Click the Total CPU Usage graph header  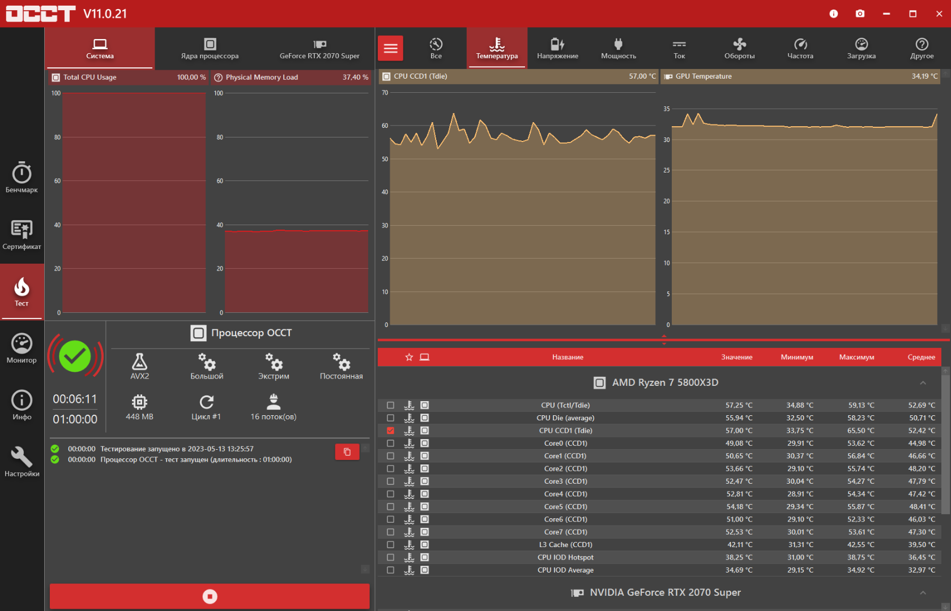point(129,77)
